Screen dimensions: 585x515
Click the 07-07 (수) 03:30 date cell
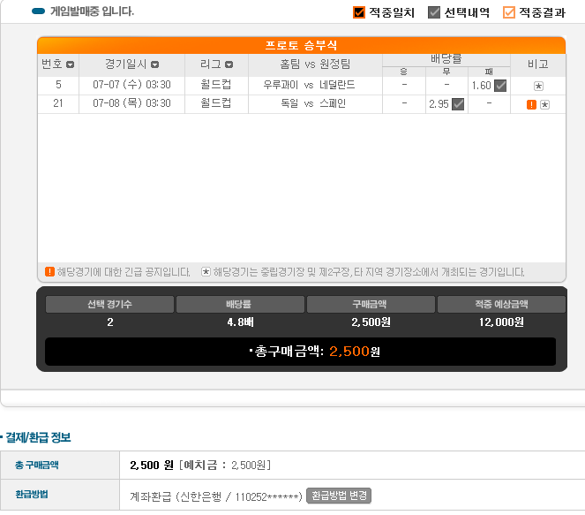point(131,85)
